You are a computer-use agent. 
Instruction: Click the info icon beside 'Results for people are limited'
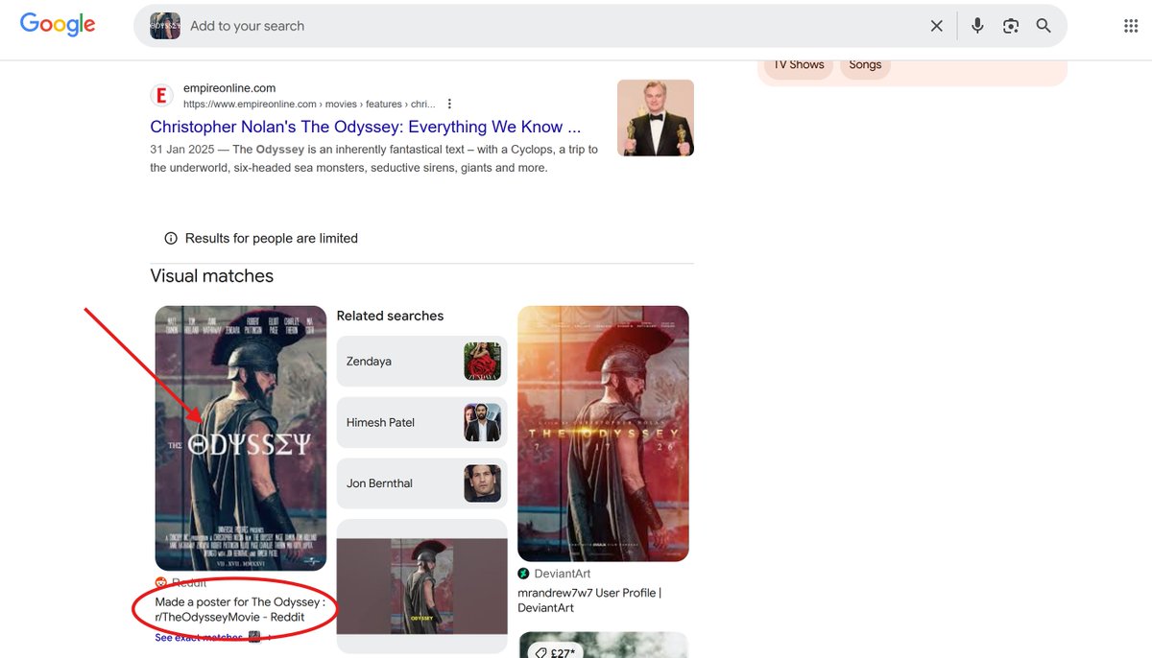(x=171, y=238)
